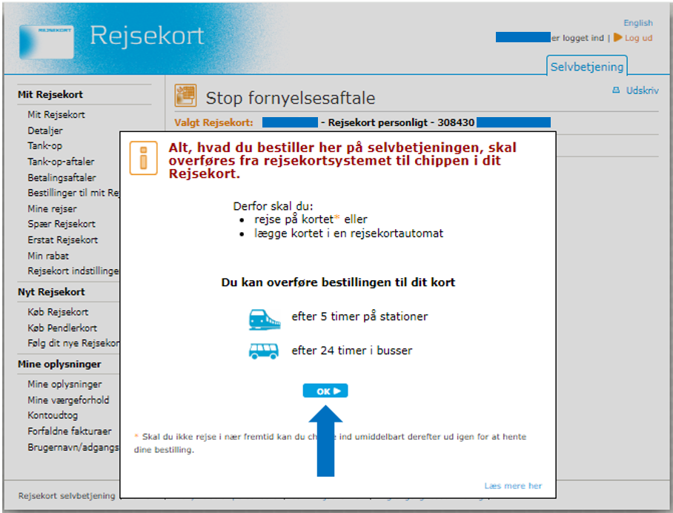Open the Selvbetjening tab
673x513 pixels.
(586, 67)
